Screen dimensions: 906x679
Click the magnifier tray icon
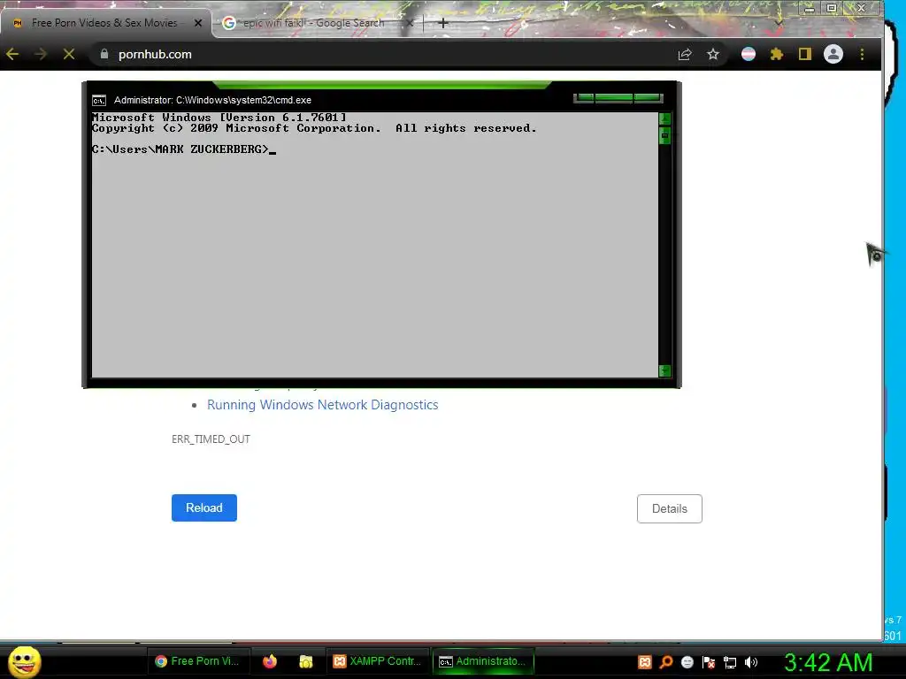[x=666, y=662]
